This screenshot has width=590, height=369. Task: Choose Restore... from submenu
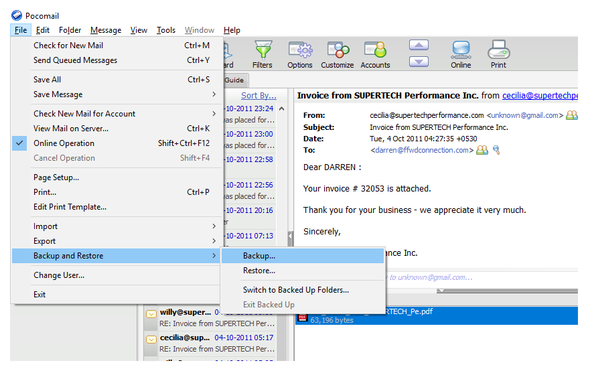click(303, 271)
